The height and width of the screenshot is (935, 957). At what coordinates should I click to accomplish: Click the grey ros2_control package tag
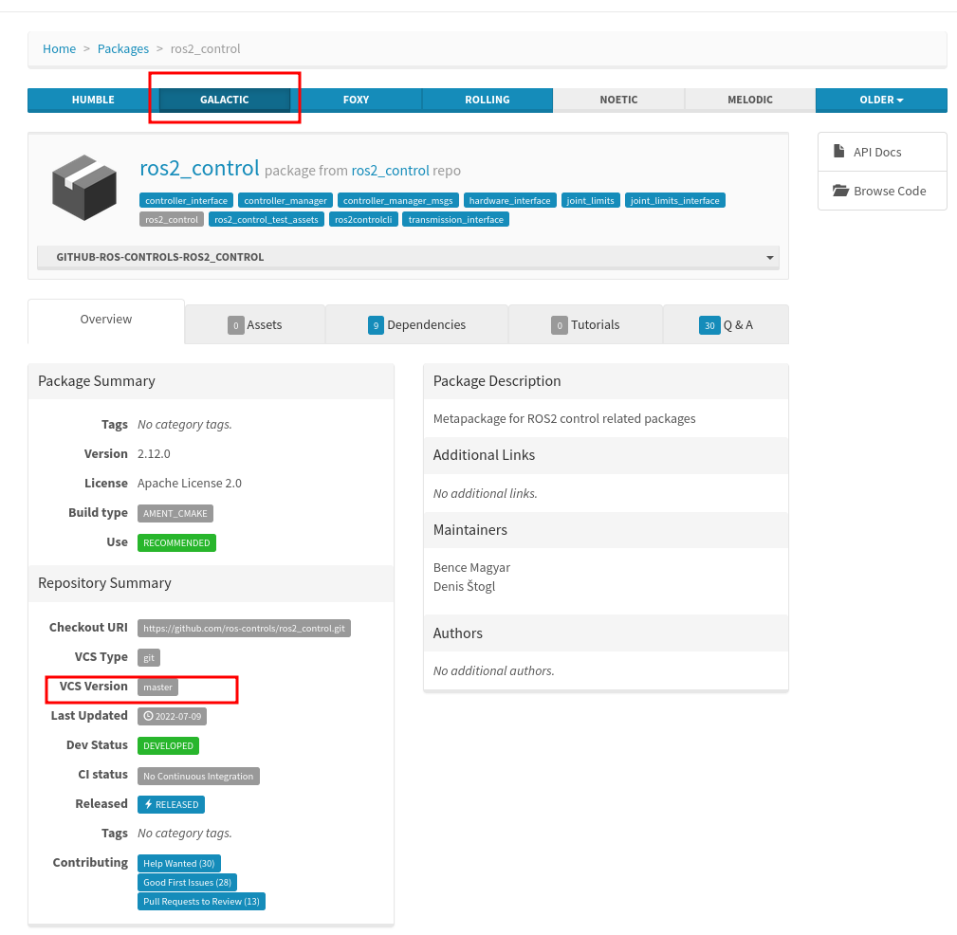tap(172, 220)
